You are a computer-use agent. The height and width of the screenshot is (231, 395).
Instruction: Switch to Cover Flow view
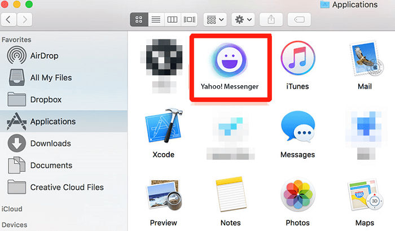(189, 19)
